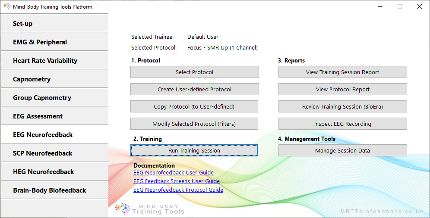Go to Group Capnometry section

(x=54, y=98)
